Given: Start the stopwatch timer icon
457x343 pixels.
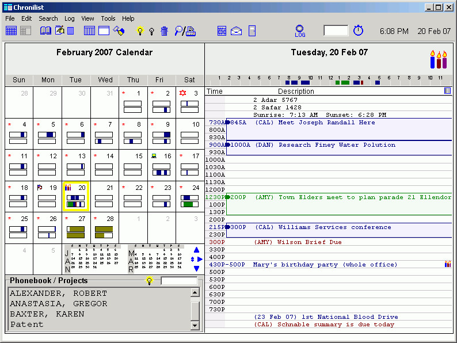Looking at the screenshot, I should coord(358,31).
